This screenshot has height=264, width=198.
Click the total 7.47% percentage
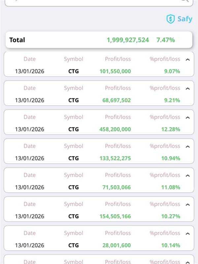pyautogui.click(x=166, y=40)
